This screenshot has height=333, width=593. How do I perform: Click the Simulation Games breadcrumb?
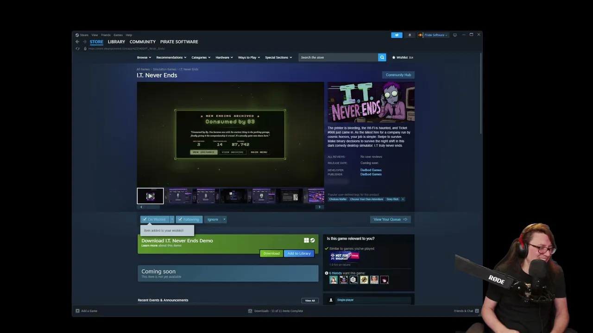coord(164,69)
